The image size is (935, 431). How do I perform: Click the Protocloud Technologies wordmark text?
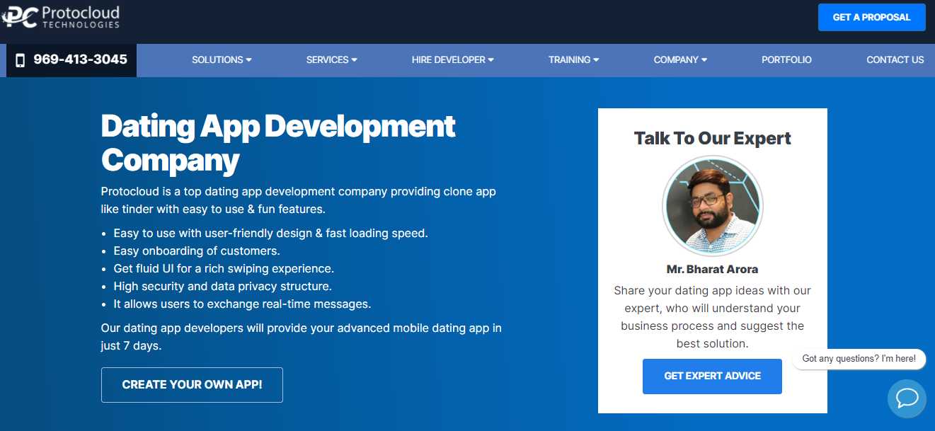click(x=80, y=18)
